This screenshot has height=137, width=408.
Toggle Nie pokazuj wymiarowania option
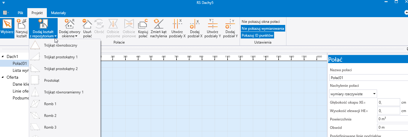tap(263, 29)
